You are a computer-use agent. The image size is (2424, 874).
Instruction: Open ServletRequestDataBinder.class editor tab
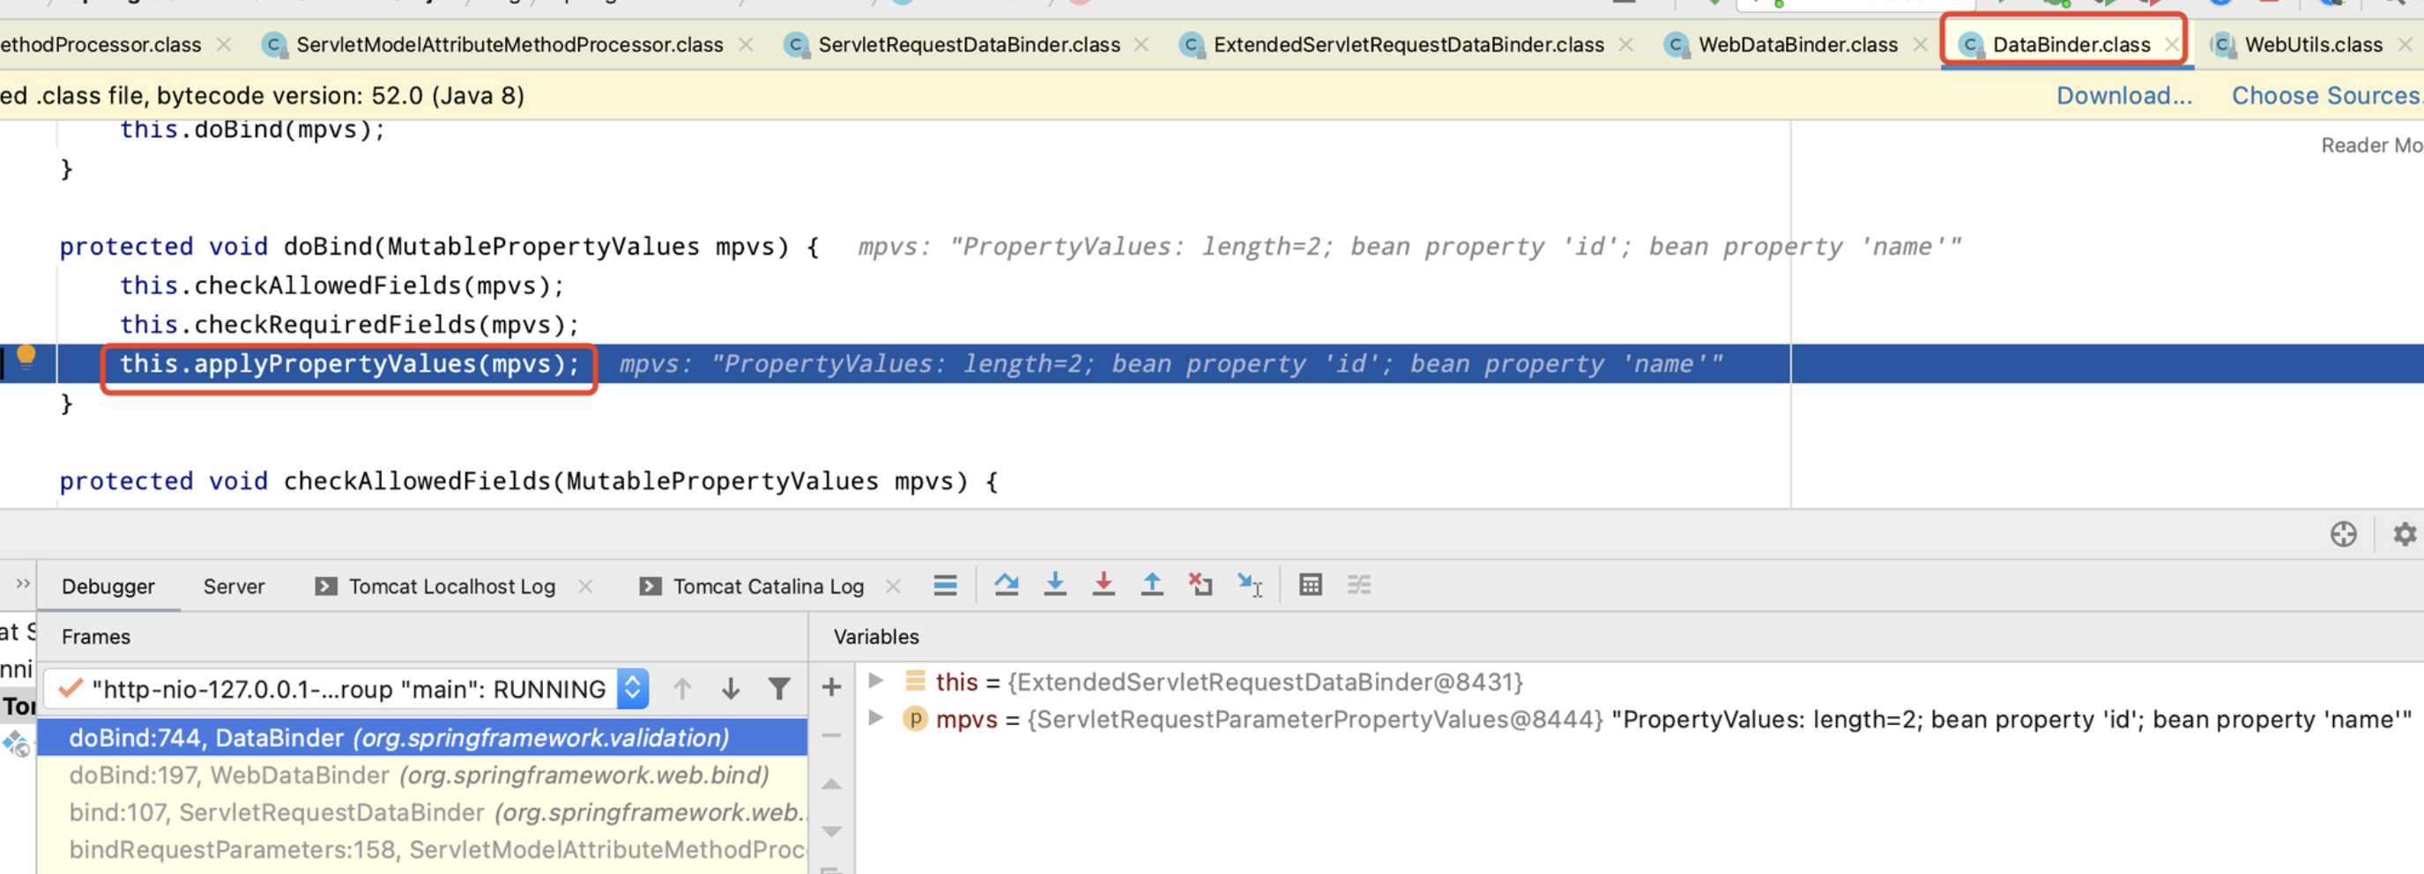969,44
